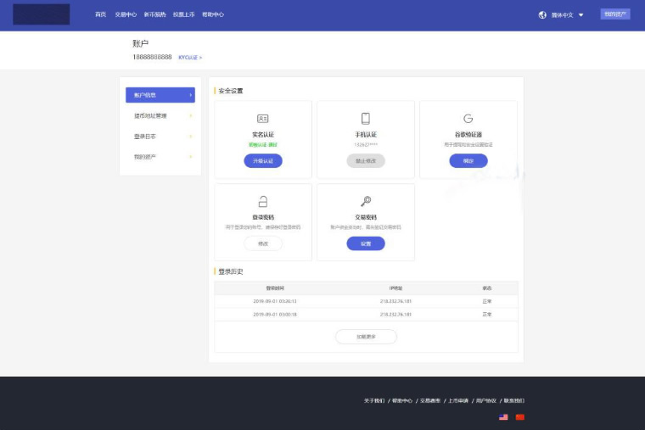
Task: Click 加载更多 to load more login history
Action: 366,337
